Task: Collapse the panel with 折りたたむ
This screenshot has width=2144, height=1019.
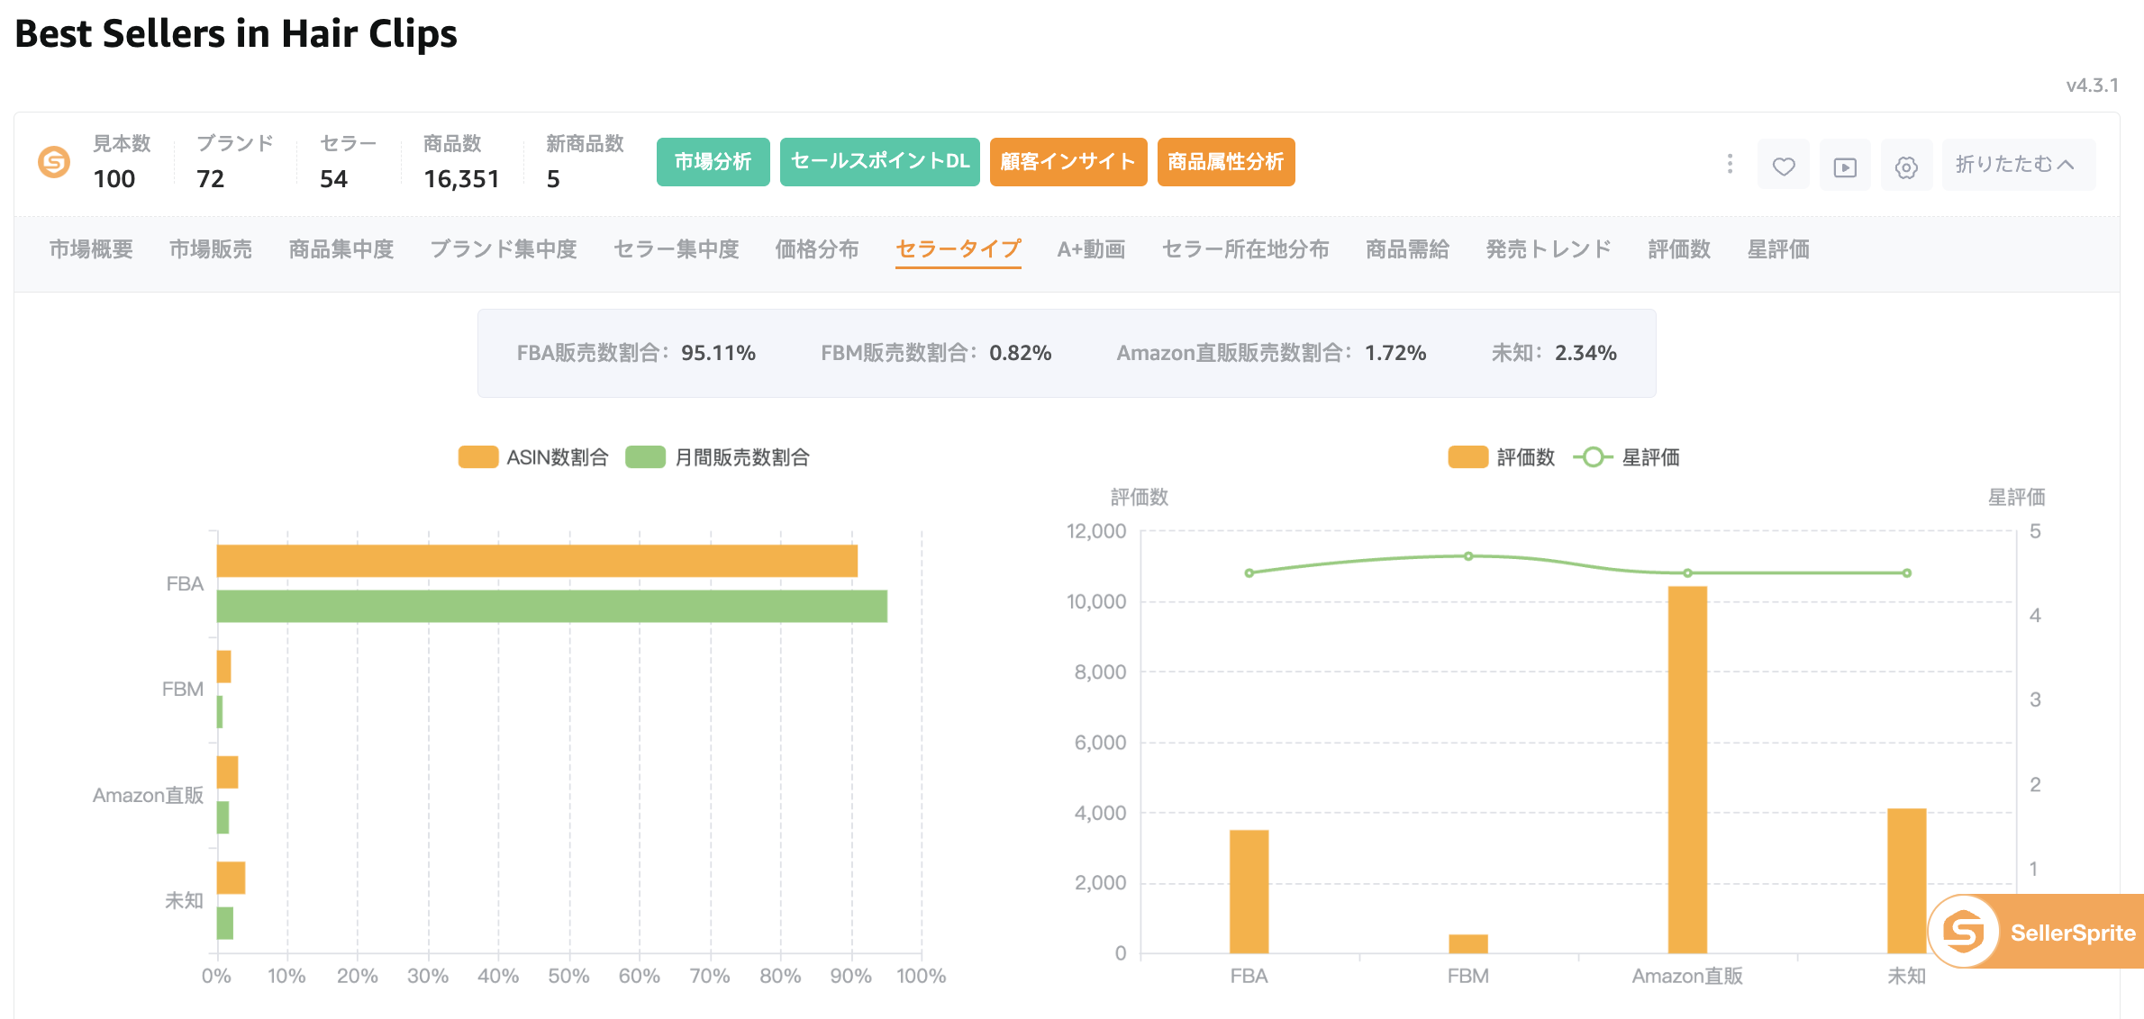Action: (2018, 165)
